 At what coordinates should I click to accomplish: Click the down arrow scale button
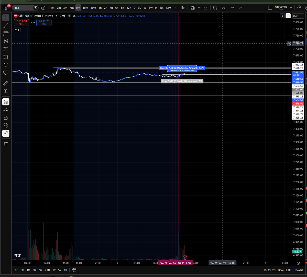click(282, 16)
